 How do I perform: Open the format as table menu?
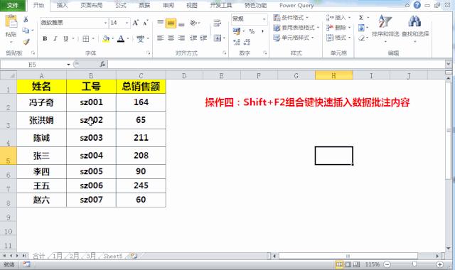coord(296,28)
